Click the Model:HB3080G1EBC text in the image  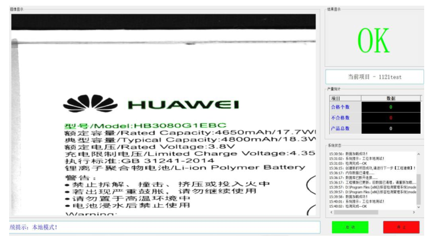point(160,126)
